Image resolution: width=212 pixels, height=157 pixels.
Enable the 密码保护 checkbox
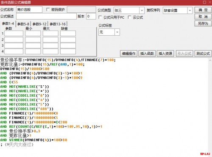coord(48,9)
